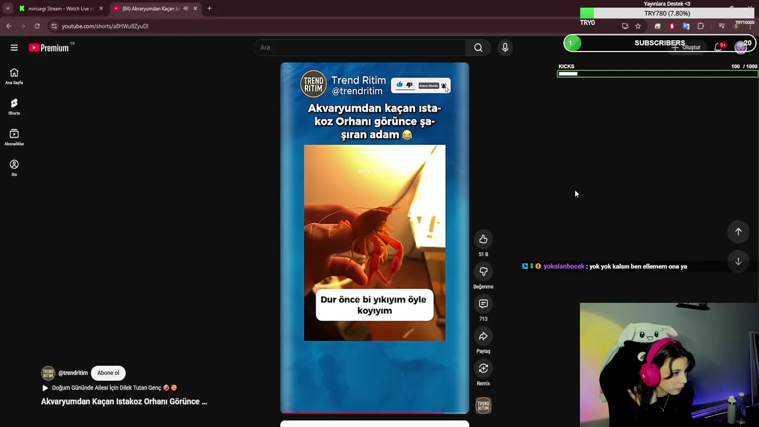Go to previous Short with up arrow
Image resolution: width=759 pixels, height=427 pixels.
pyautogui.click(x=738, y=232)
